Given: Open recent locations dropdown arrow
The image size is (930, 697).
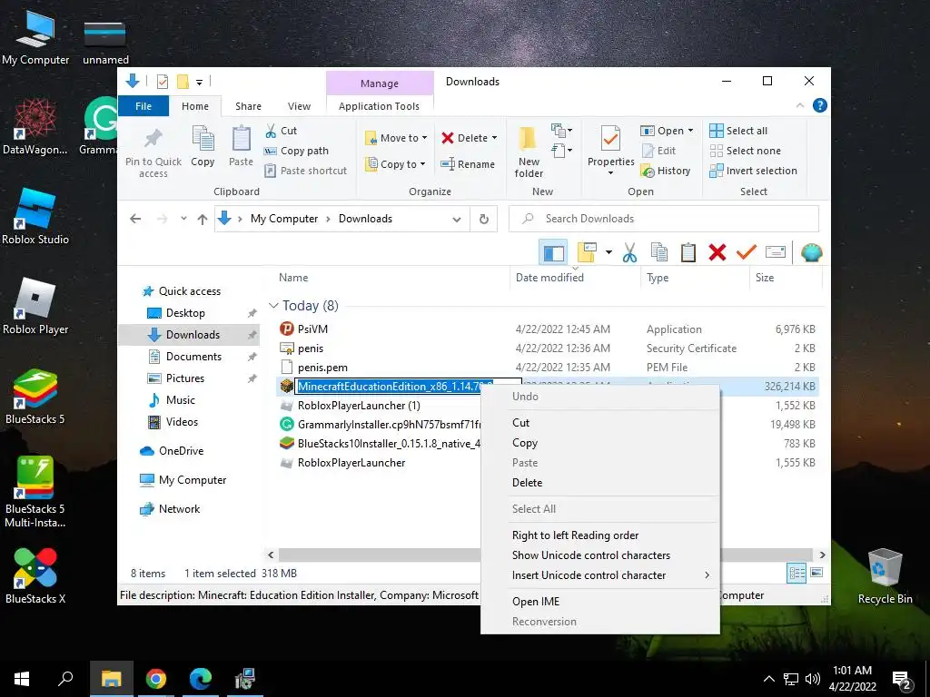Looking at the screenshot, I should pyautogui.click(x=183, y=219).
